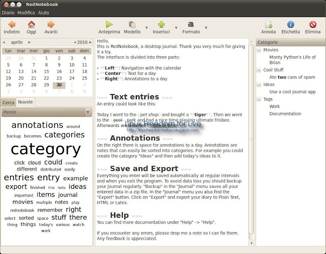Image resolution: width=326 pixels, height=254 pixels.
Task: Click the 'Save and Export' heading
Action: tap(144, 169)
